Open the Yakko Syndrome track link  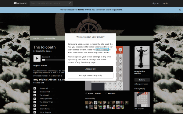(x=46, y=98)
